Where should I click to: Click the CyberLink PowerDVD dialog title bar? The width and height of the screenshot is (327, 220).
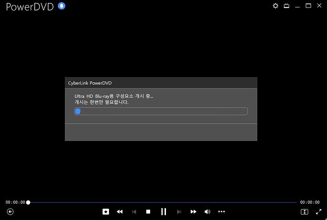tap(161, 83)
